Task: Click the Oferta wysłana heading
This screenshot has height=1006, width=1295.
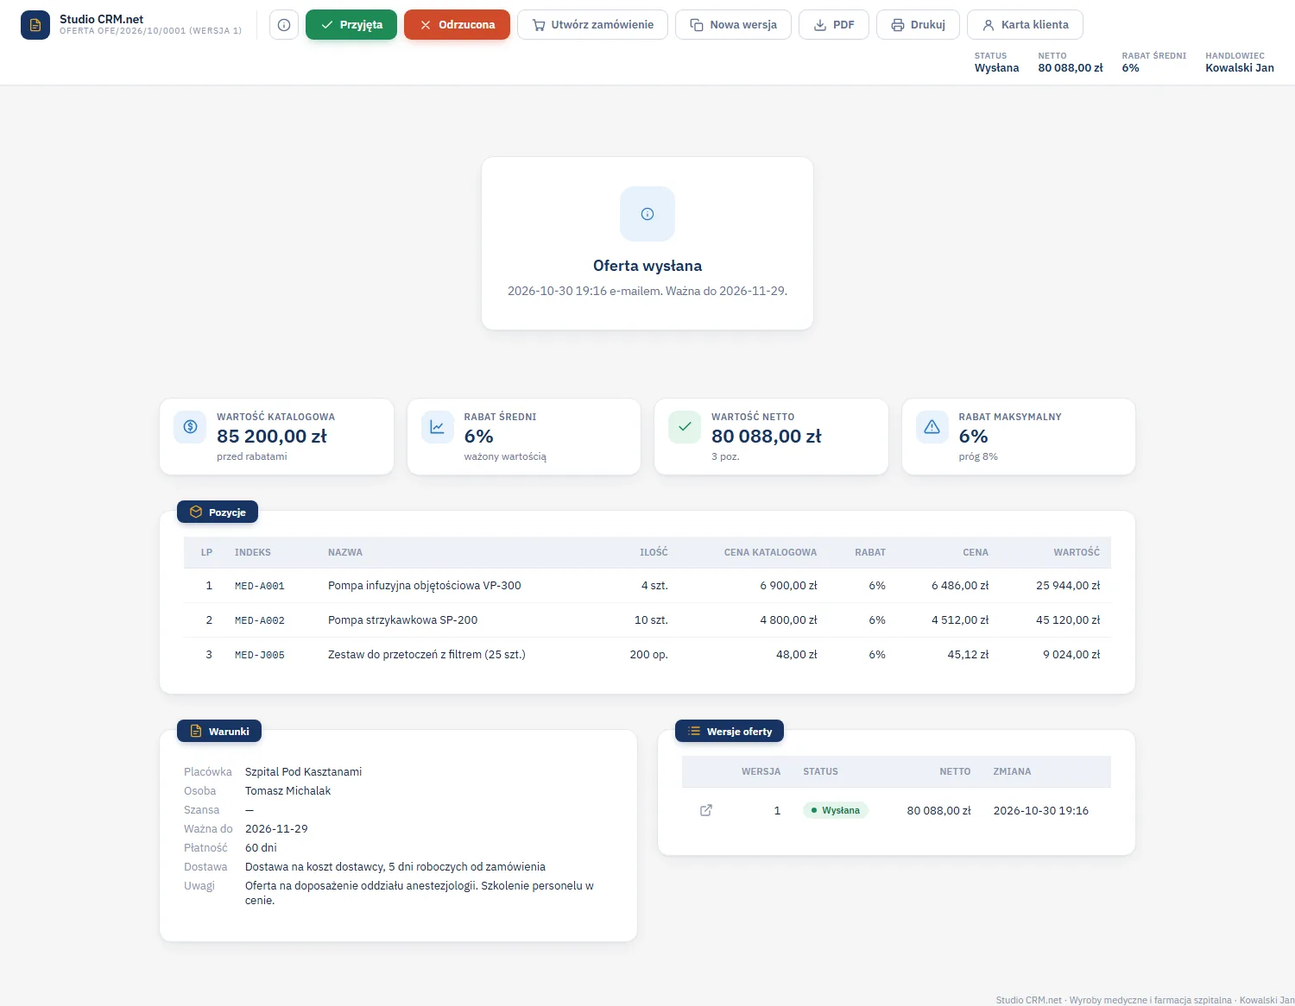Action: coord(647,266)
